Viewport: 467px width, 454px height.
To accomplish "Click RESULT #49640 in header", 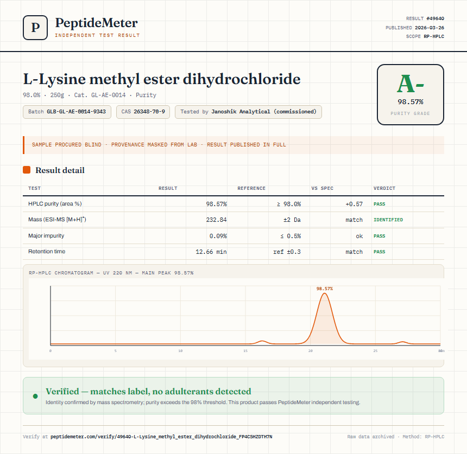I will pyautogui.click(x=425, y=18).
